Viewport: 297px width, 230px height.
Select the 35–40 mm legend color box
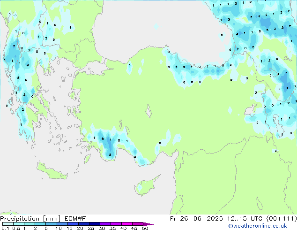click(116, 224)
